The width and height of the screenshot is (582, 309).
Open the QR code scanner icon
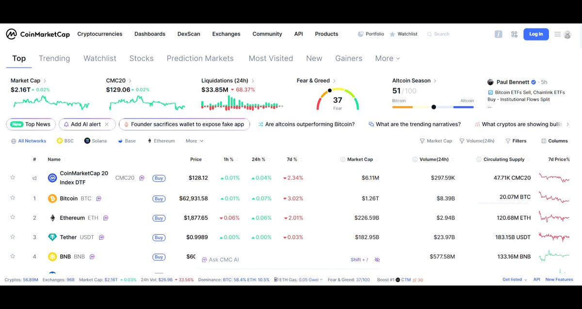tap(514, 34)
